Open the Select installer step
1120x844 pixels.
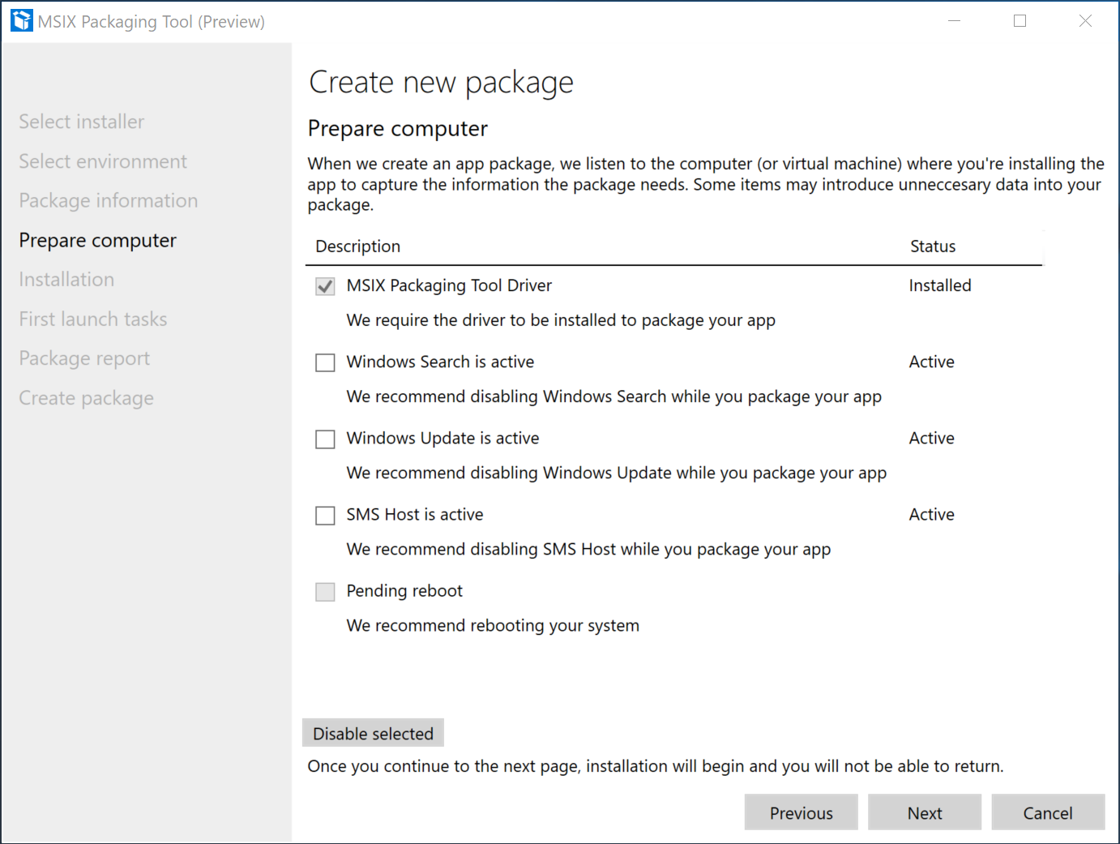tap(82, 122)
